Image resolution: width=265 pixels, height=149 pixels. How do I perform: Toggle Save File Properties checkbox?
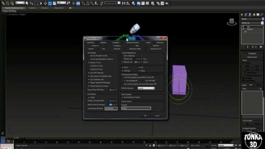click(89, 73)
